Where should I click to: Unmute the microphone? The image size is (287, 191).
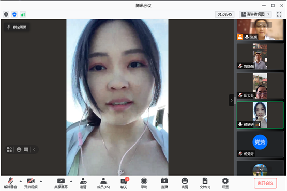point(10,183)
